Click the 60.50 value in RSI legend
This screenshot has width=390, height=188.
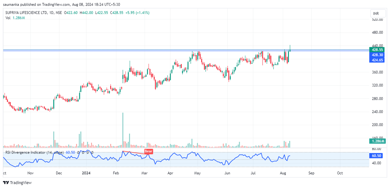click(x=71, y=152)
